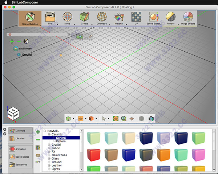
Task: Select the Leather category
Action: [x=57, y=166]
